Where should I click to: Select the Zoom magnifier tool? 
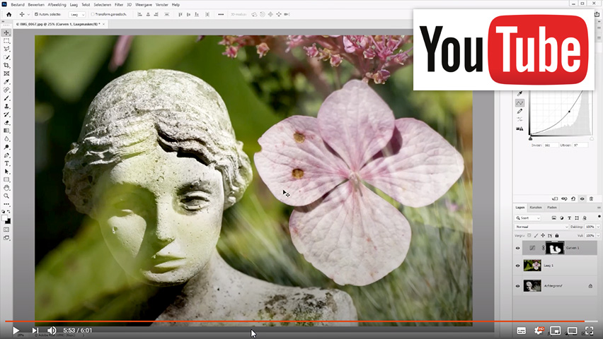[x=6, y=196]
